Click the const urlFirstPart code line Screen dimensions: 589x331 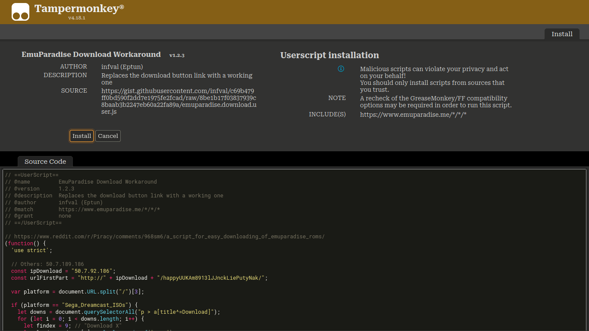pos(139,278)
